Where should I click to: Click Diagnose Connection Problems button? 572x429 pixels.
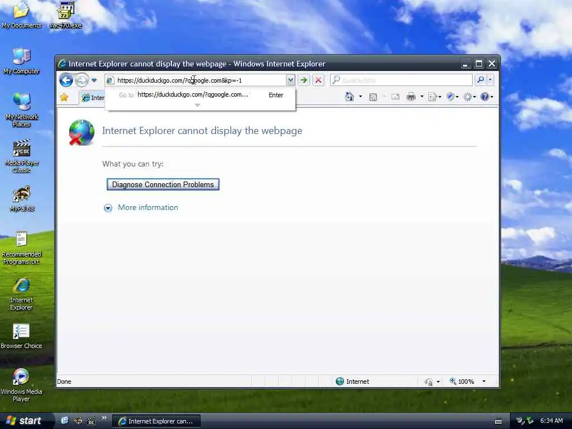click(x=163, y=184)
